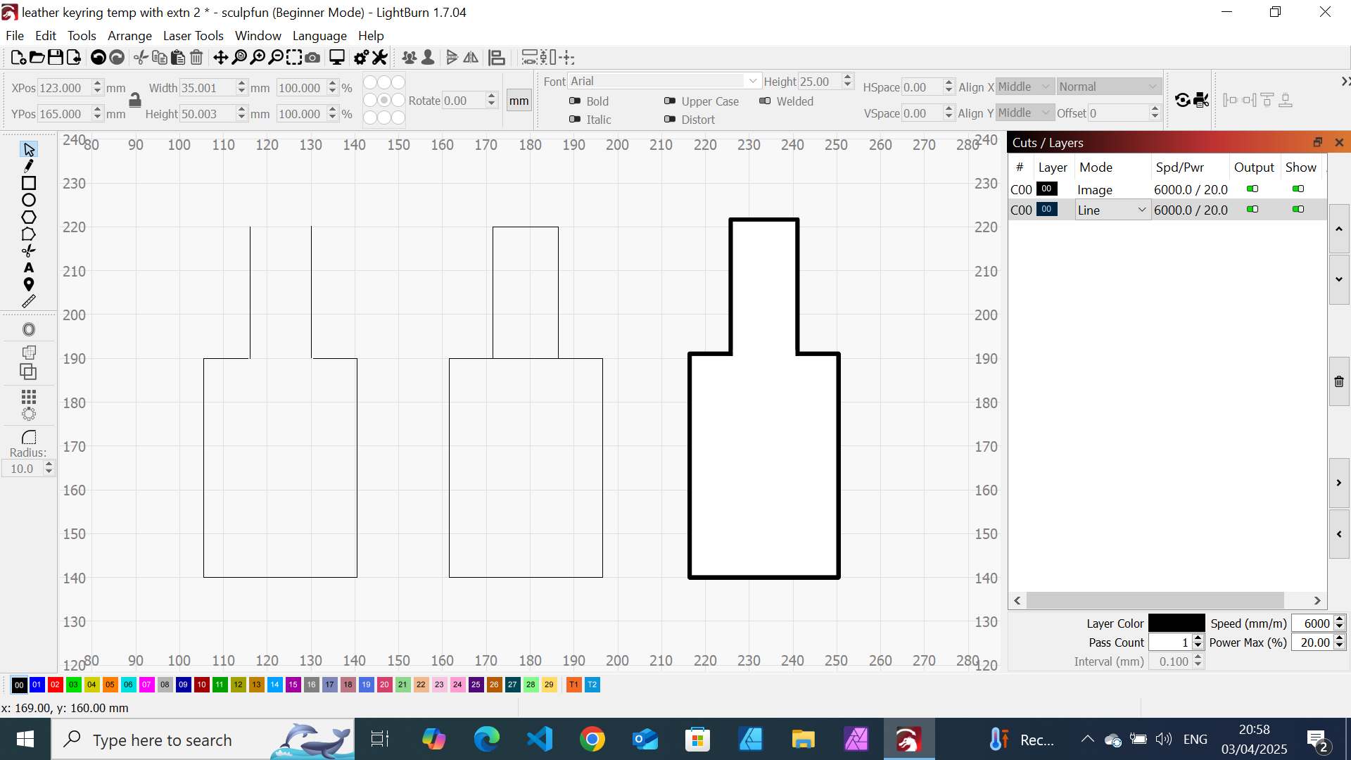This screenshot has height=760, width=1351.
Task: Toggle the aspect ratio lock
Action: pos(135,101)
